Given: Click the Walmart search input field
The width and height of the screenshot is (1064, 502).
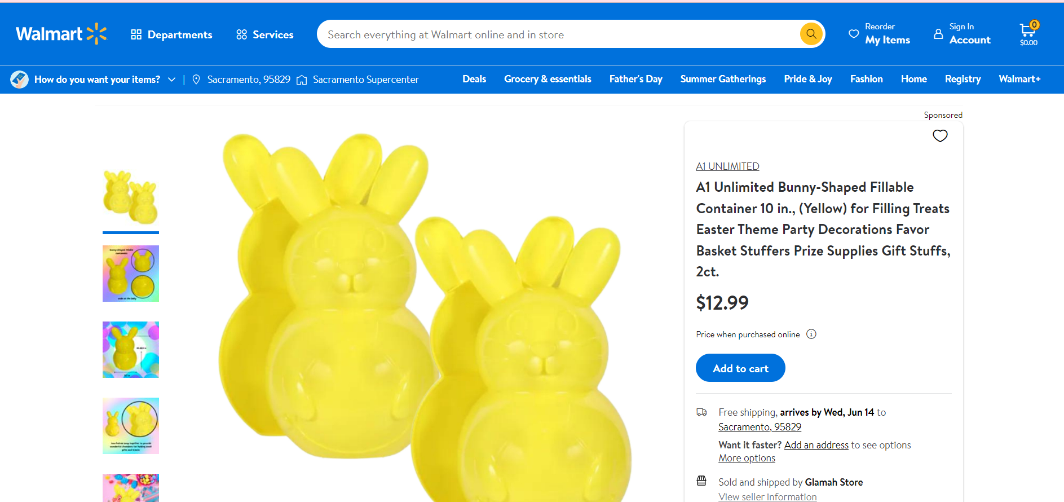Looking at the screenshot, I should 558,34.
